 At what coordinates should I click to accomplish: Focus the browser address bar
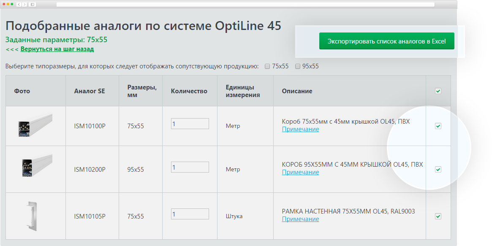tap(245, 4)
